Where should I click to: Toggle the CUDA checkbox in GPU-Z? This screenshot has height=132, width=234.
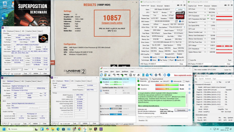pyautogui.click(x=159, y=57)
